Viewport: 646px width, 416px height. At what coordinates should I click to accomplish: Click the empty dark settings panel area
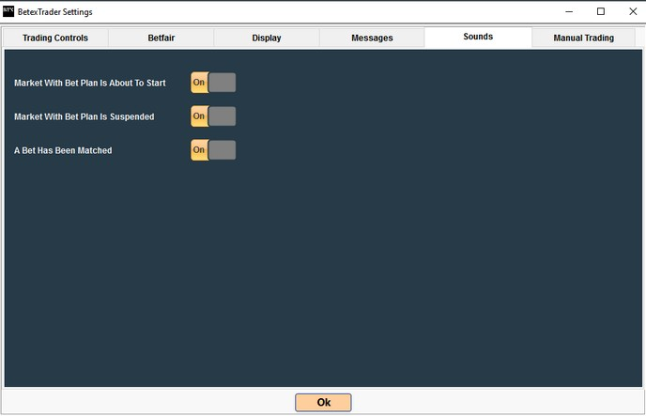pos(376,272)
